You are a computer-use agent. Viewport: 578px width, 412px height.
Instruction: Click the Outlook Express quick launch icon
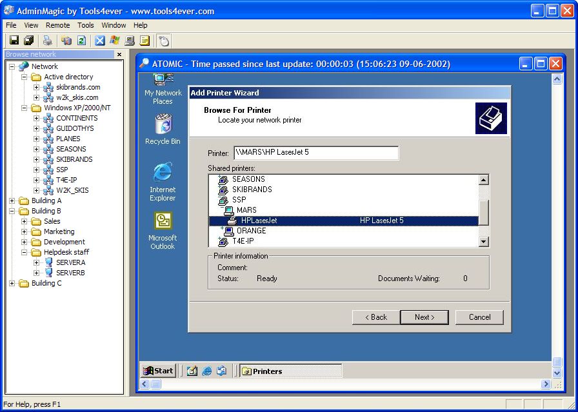[221, 371]
